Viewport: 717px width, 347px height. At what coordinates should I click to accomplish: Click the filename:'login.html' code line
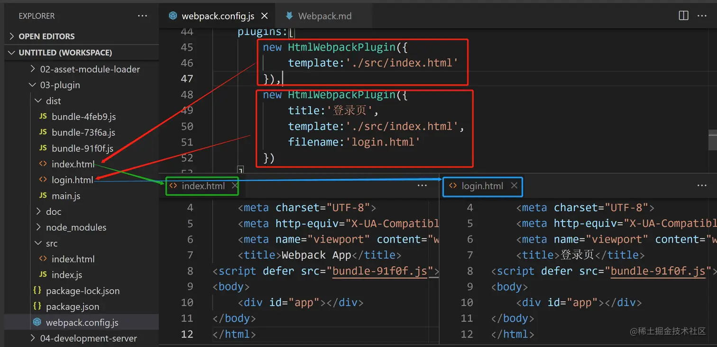pyautogui.click(x=354, y=142)
